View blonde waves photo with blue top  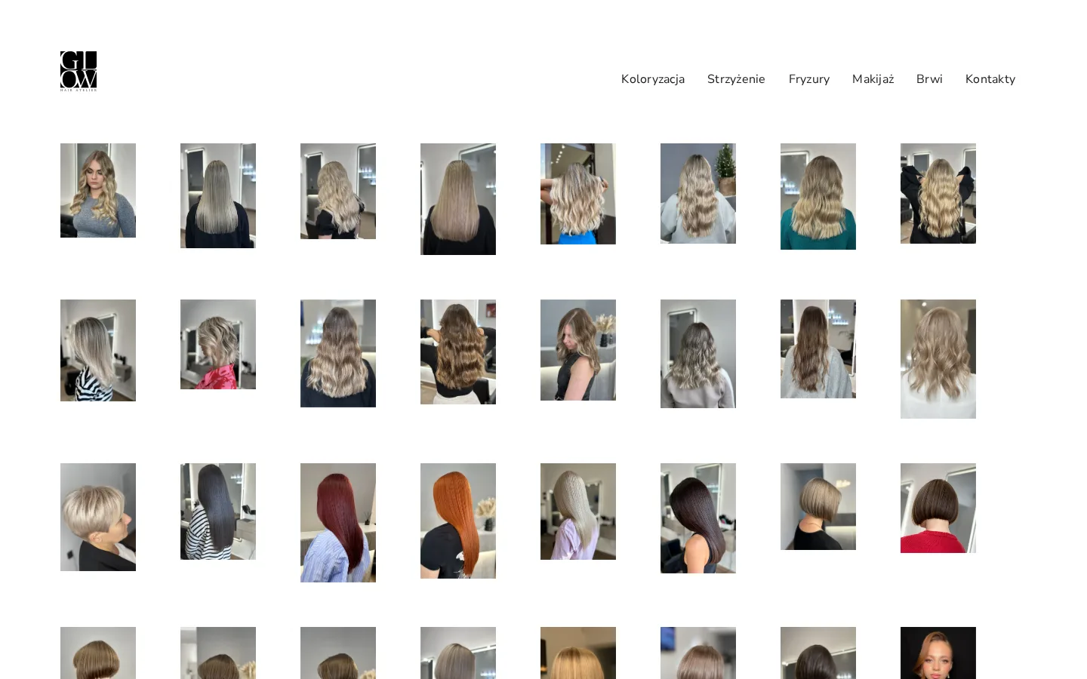point(578,194)
